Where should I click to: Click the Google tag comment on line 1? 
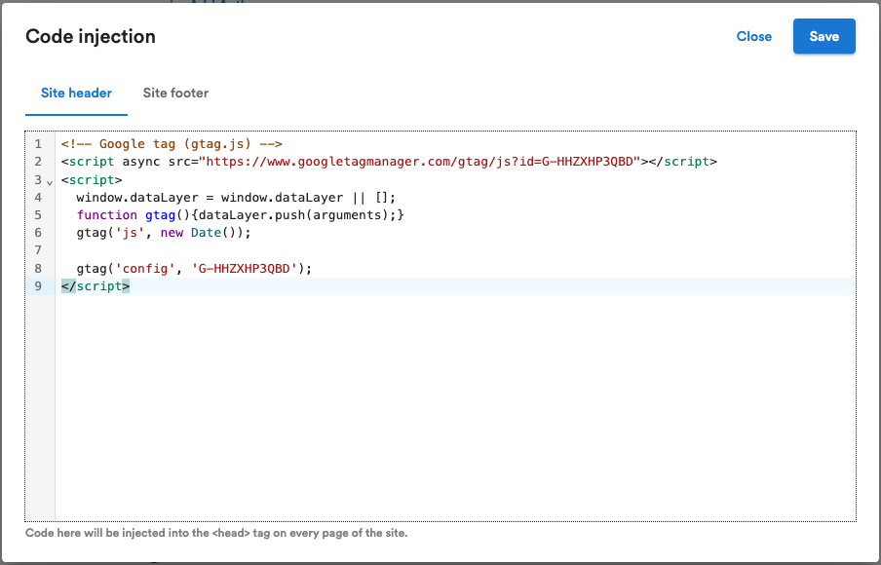point(172,144)
